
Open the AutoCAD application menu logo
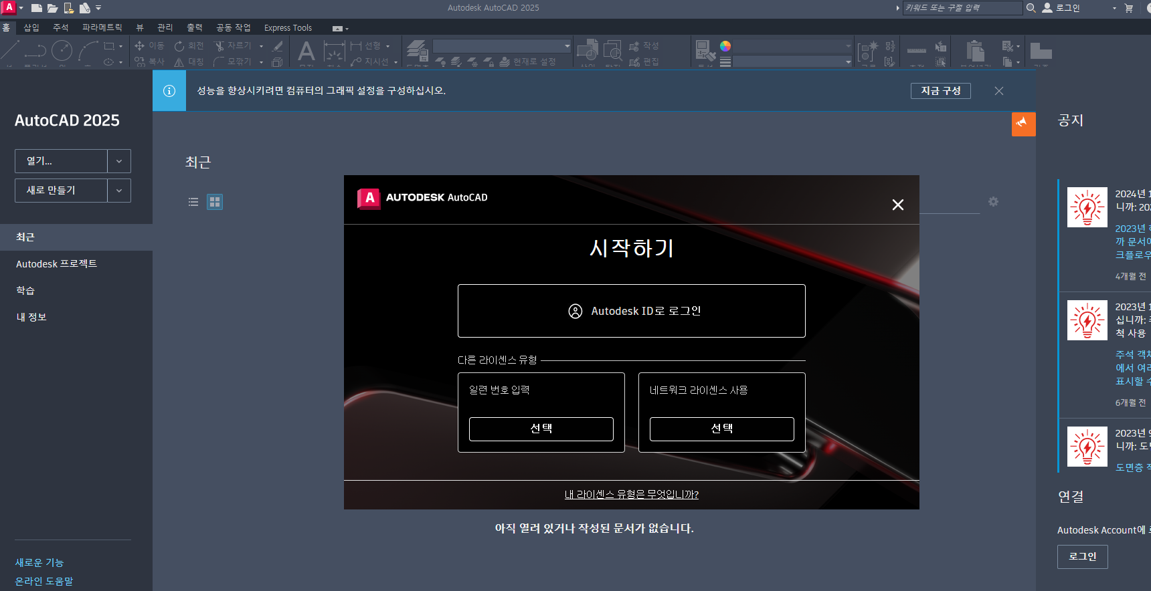[x=9, y=7]
